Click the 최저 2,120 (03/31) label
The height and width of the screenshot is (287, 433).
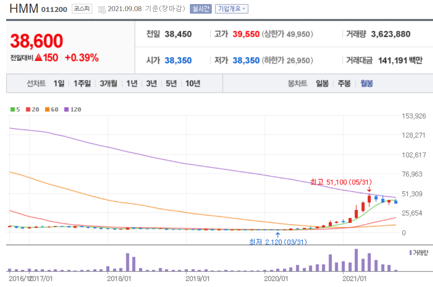point(278,242)
